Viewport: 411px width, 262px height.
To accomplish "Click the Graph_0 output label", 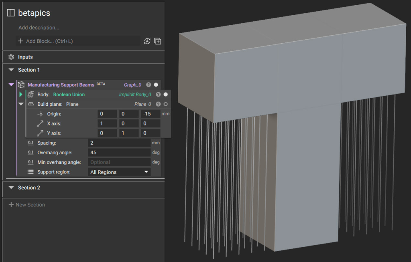I will (x=132, y=85).
